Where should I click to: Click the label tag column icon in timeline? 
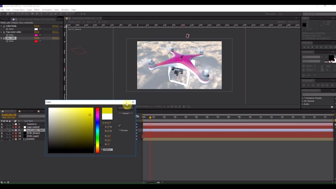(15, 121)
